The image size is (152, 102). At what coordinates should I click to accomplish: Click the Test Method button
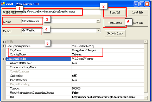tap(115, 23)
